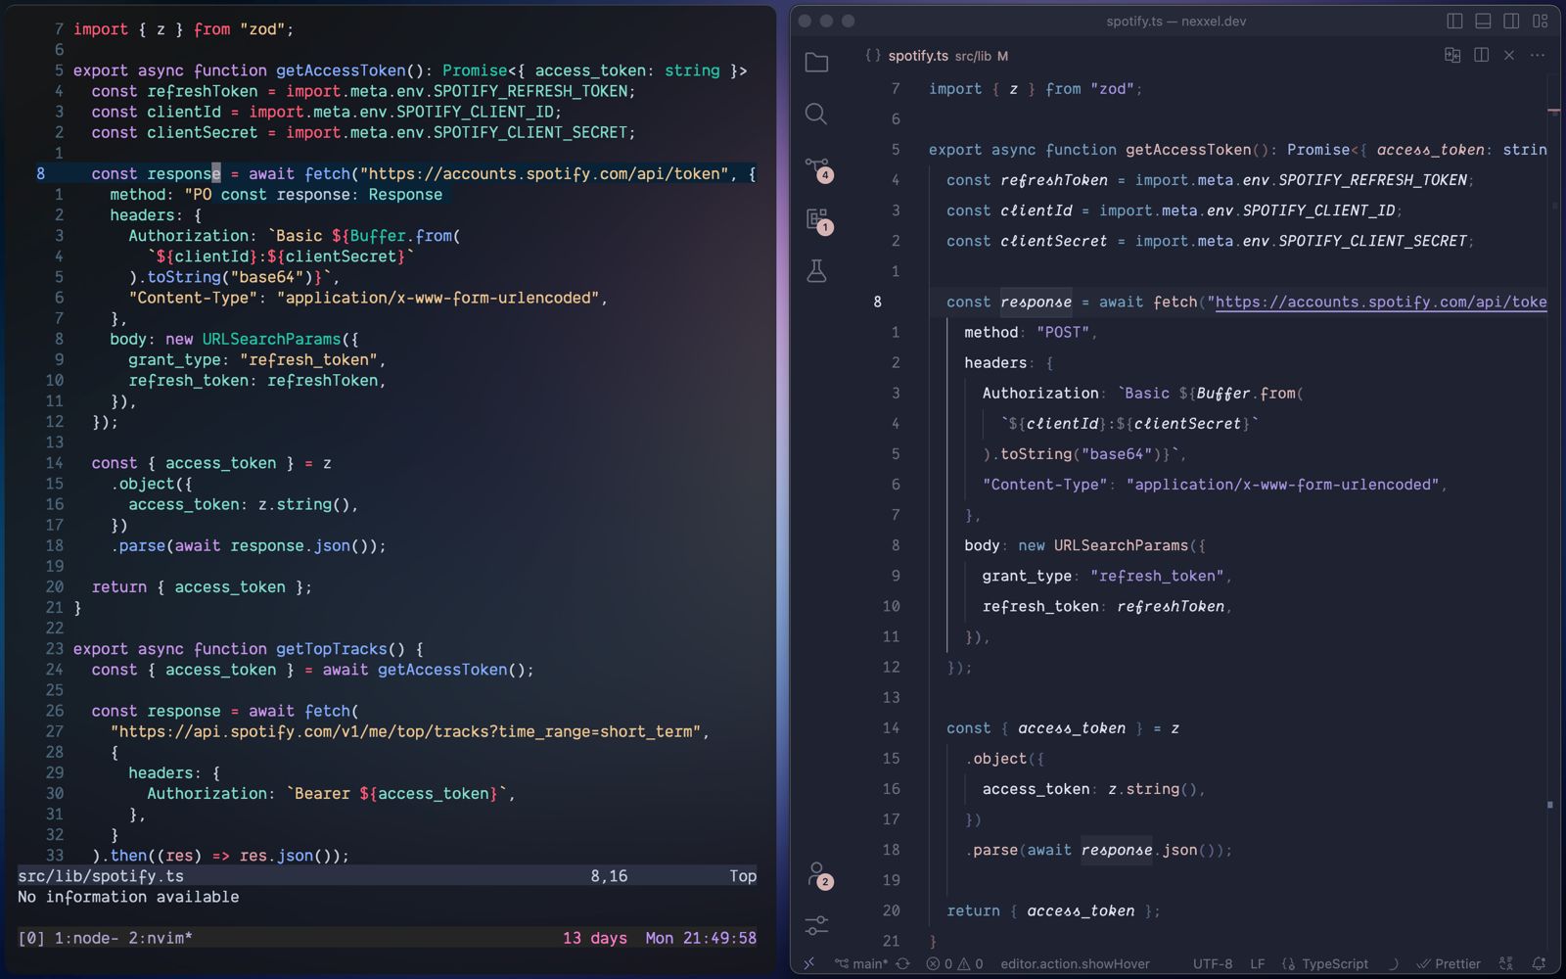The image size is (1566, 979).
Task: Click the remote connection indicator
Action: click(x=809, y=963)
